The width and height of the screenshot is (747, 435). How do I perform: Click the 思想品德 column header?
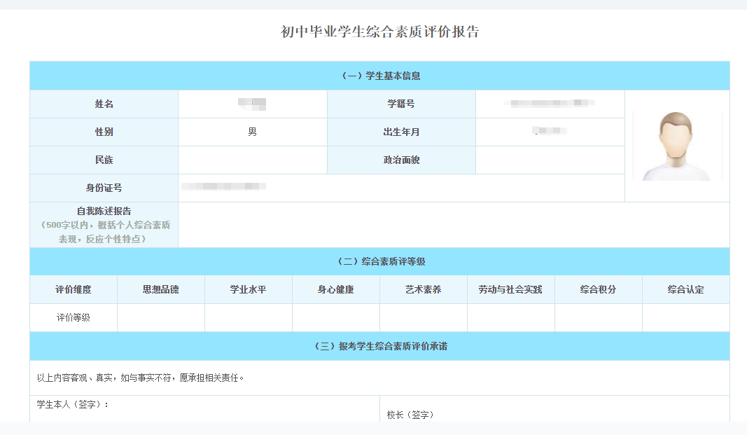[160, 289]
